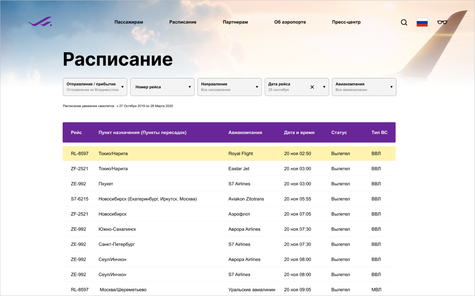Expand the Отправление / прибытие dropdown
Viewport: 475px width, 296px height.
[x=95, y=87]
